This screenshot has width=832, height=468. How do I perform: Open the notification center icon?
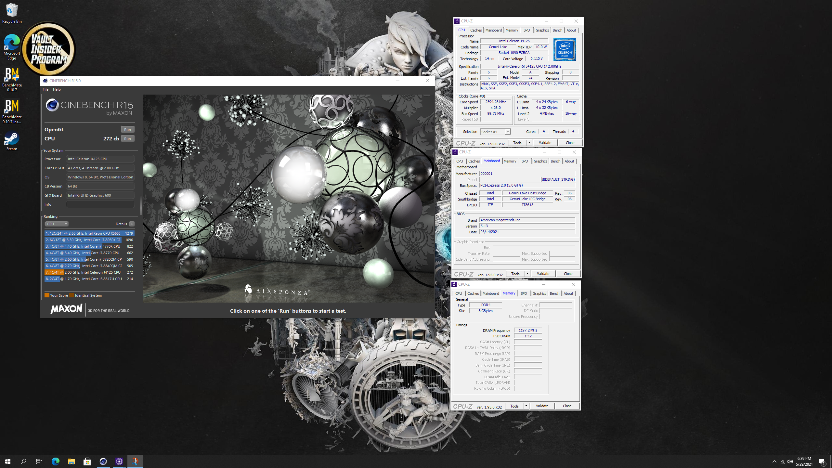click(822, 461)
